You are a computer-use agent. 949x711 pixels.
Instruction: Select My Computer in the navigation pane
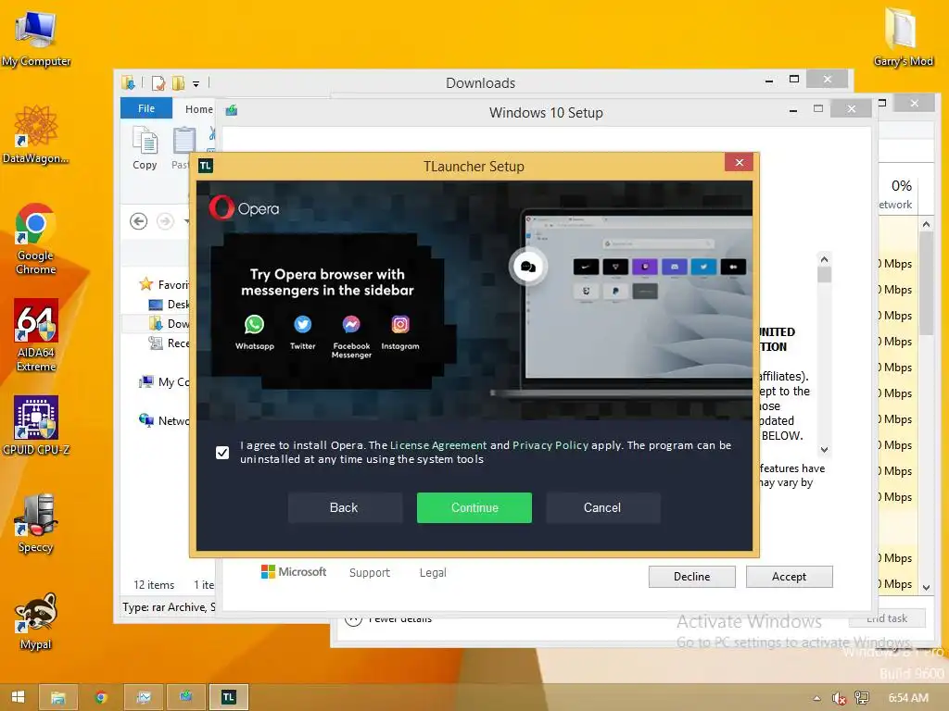pyautogui.click(x=163, y=381)
